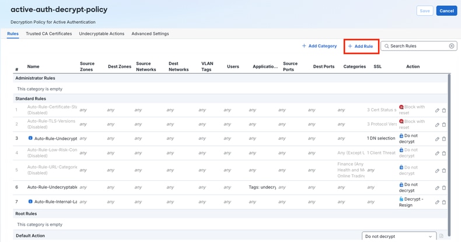
Task: Click the SSL column header
Action: pos(378,66)
